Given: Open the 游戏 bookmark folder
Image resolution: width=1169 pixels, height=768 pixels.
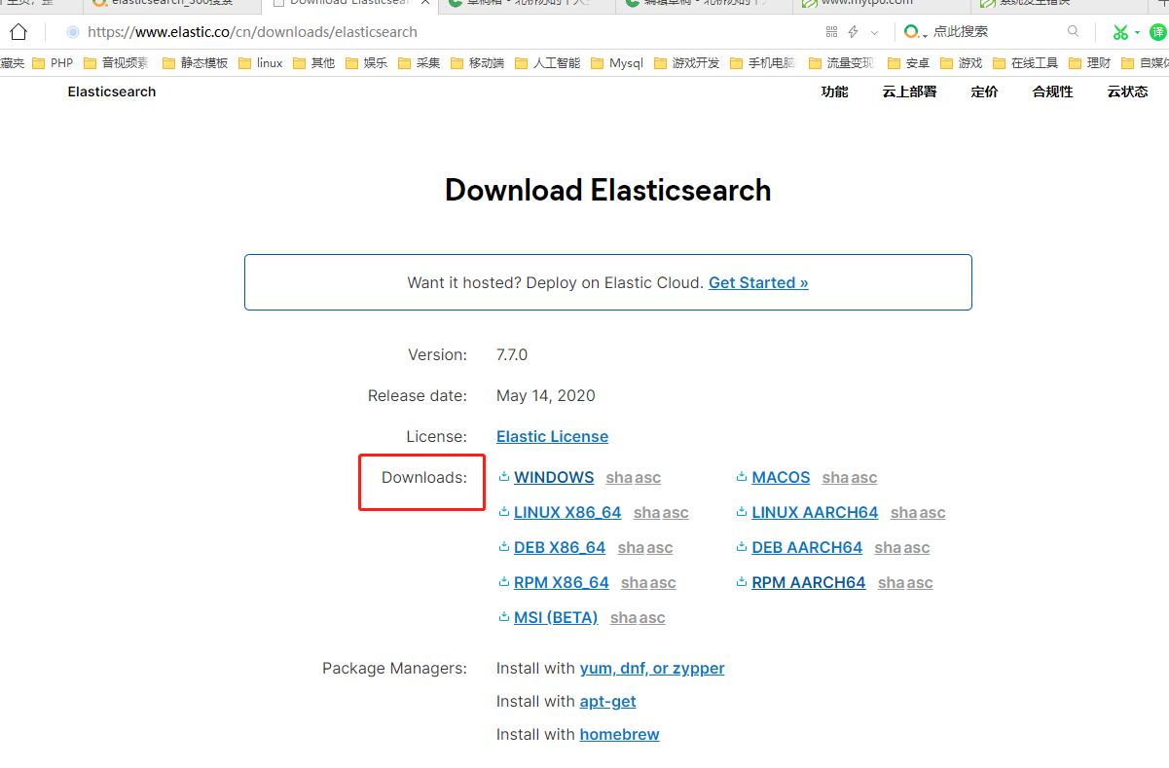Looking at the screenshot, I should pyautogui.click(x=961, y=63).
